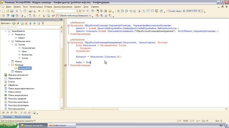Screen dimensions: 229x128
Task: Click the tree filter icon
Action: coord(43,23)
